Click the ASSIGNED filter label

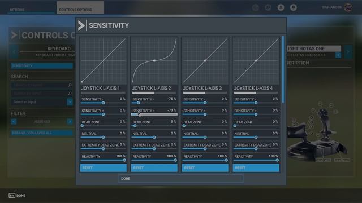[x=42, y=122]
